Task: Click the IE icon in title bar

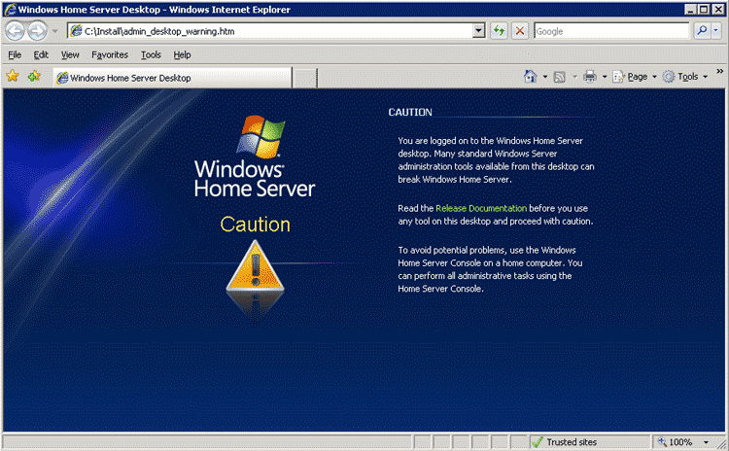Action: [x=11, y=10]
